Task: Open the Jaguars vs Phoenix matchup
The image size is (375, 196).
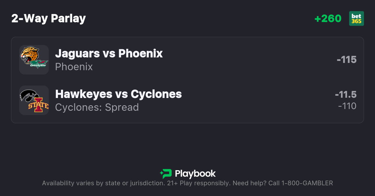Action: click(109, 53)
